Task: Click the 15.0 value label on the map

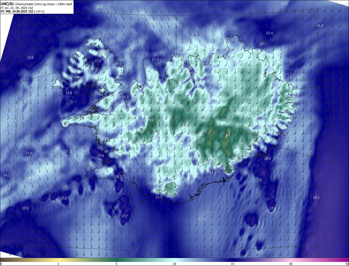Action: 68,151
